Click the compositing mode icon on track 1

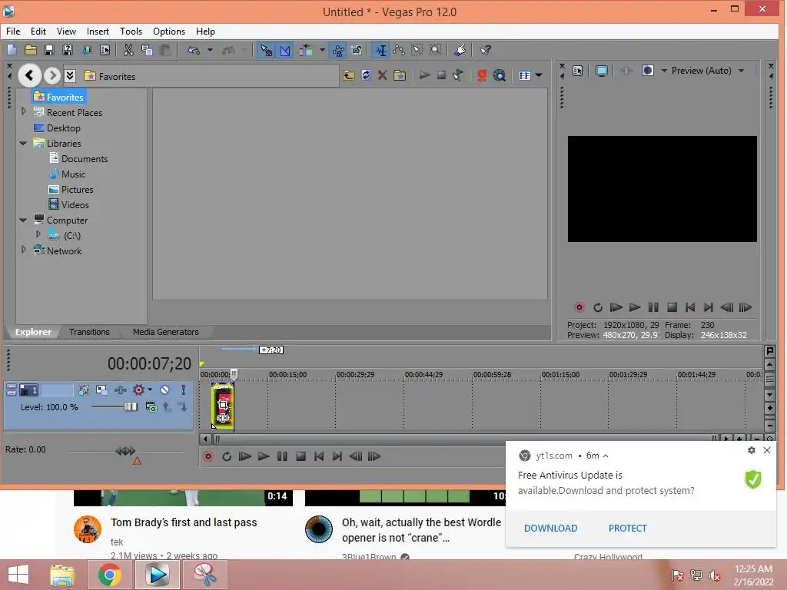[151, 407]
